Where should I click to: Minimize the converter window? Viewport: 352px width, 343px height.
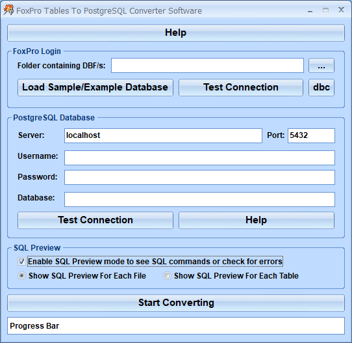point(310,10)
